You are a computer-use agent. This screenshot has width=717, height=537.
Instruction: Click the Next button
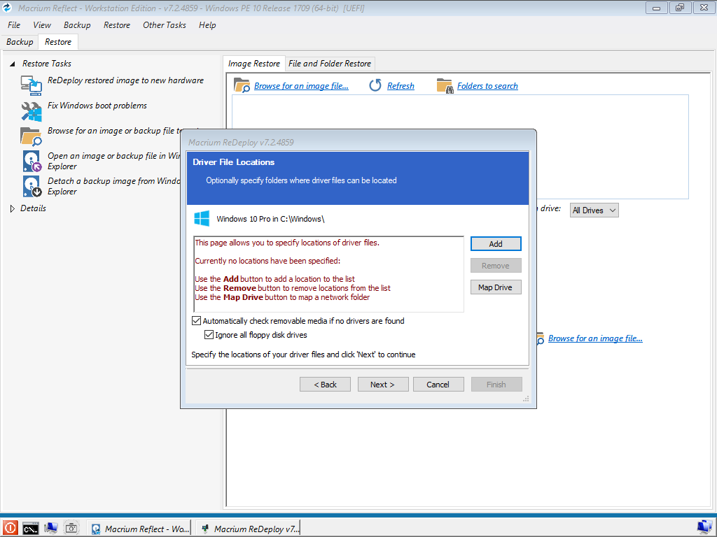pyautogui.click(x=383, y=385)
